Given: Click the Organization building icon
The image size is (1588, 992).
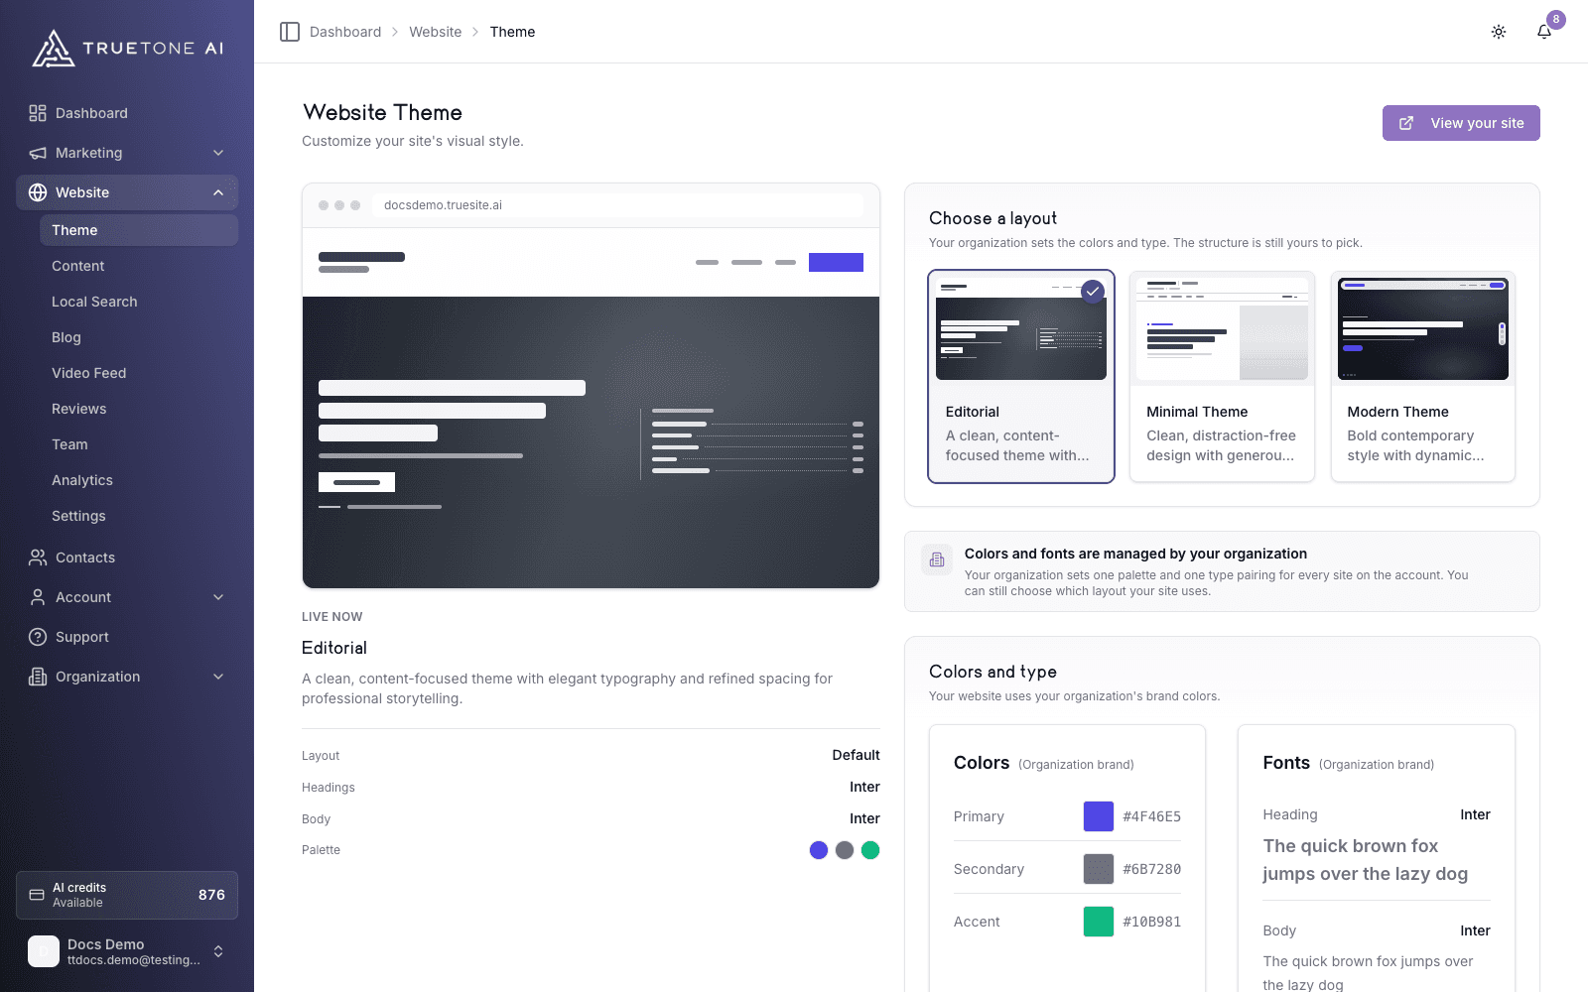Looking at the screenshot, I should point(38,677).
